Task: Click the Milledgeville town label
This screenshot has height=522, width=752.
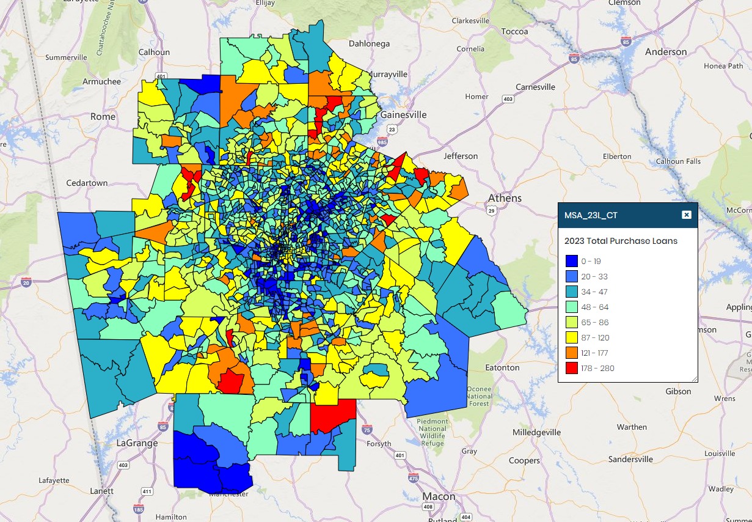Action: point(536,432)
